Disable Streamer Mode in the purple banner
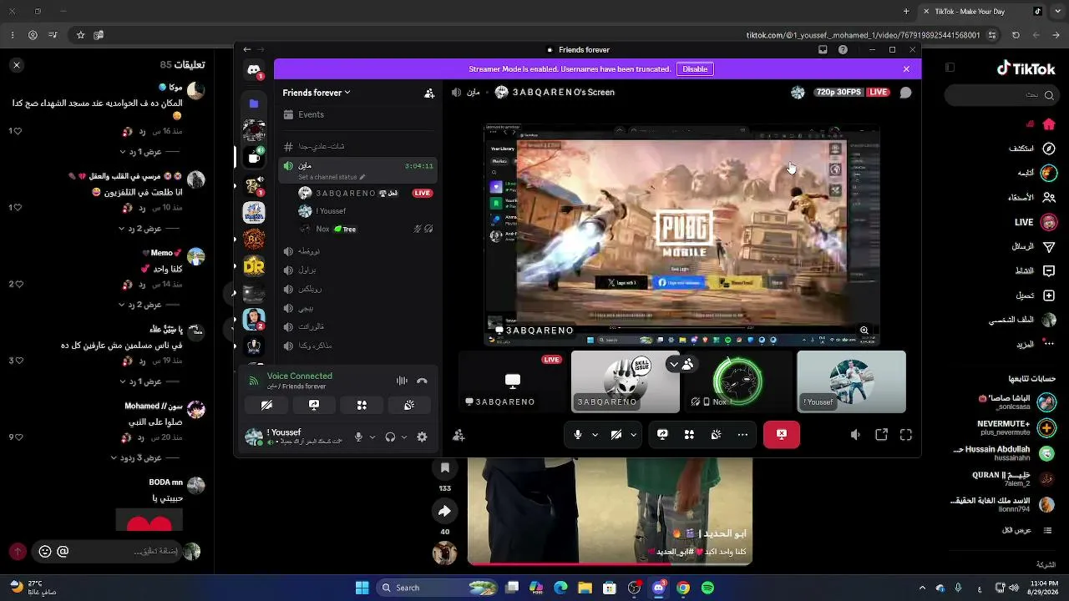The width and height of the screenshot is (1069, 601). [x=695, y=69]
